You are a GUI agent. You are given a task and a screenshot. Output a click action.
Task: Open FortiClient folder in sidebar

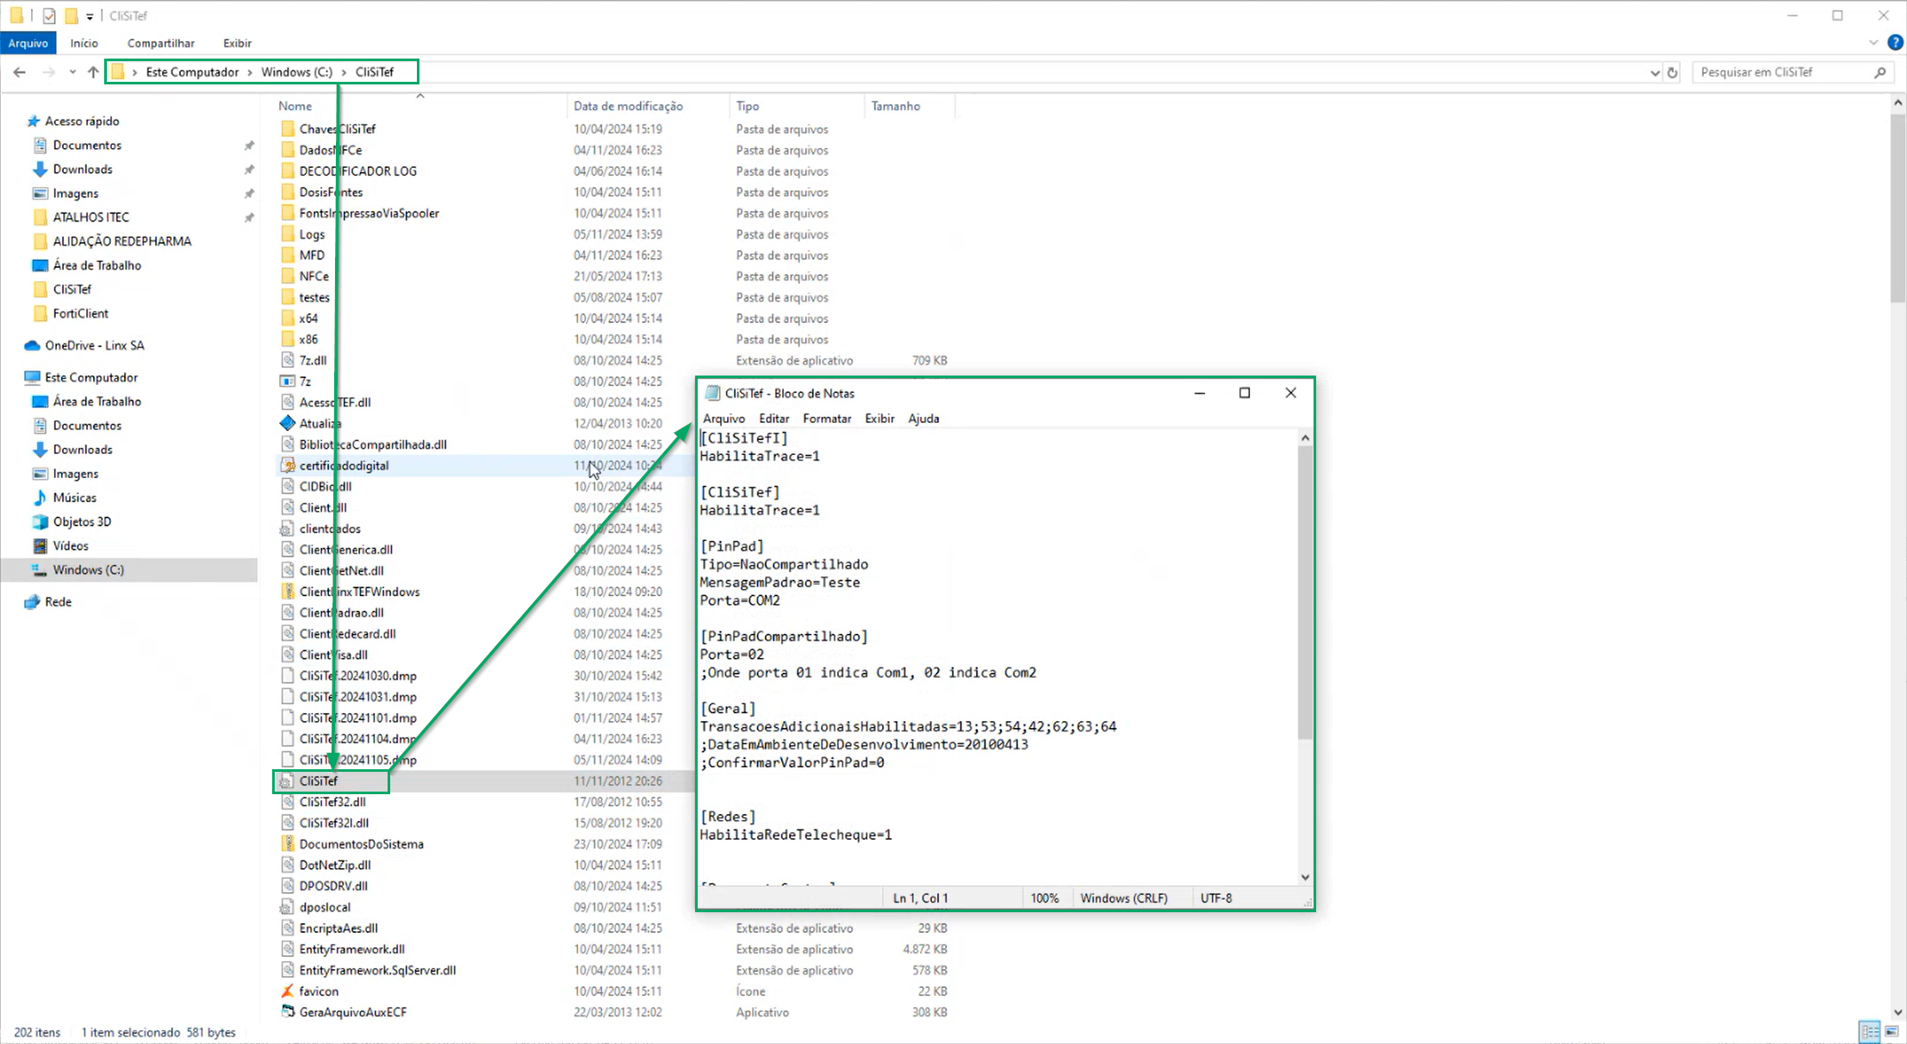pos(80,314)
